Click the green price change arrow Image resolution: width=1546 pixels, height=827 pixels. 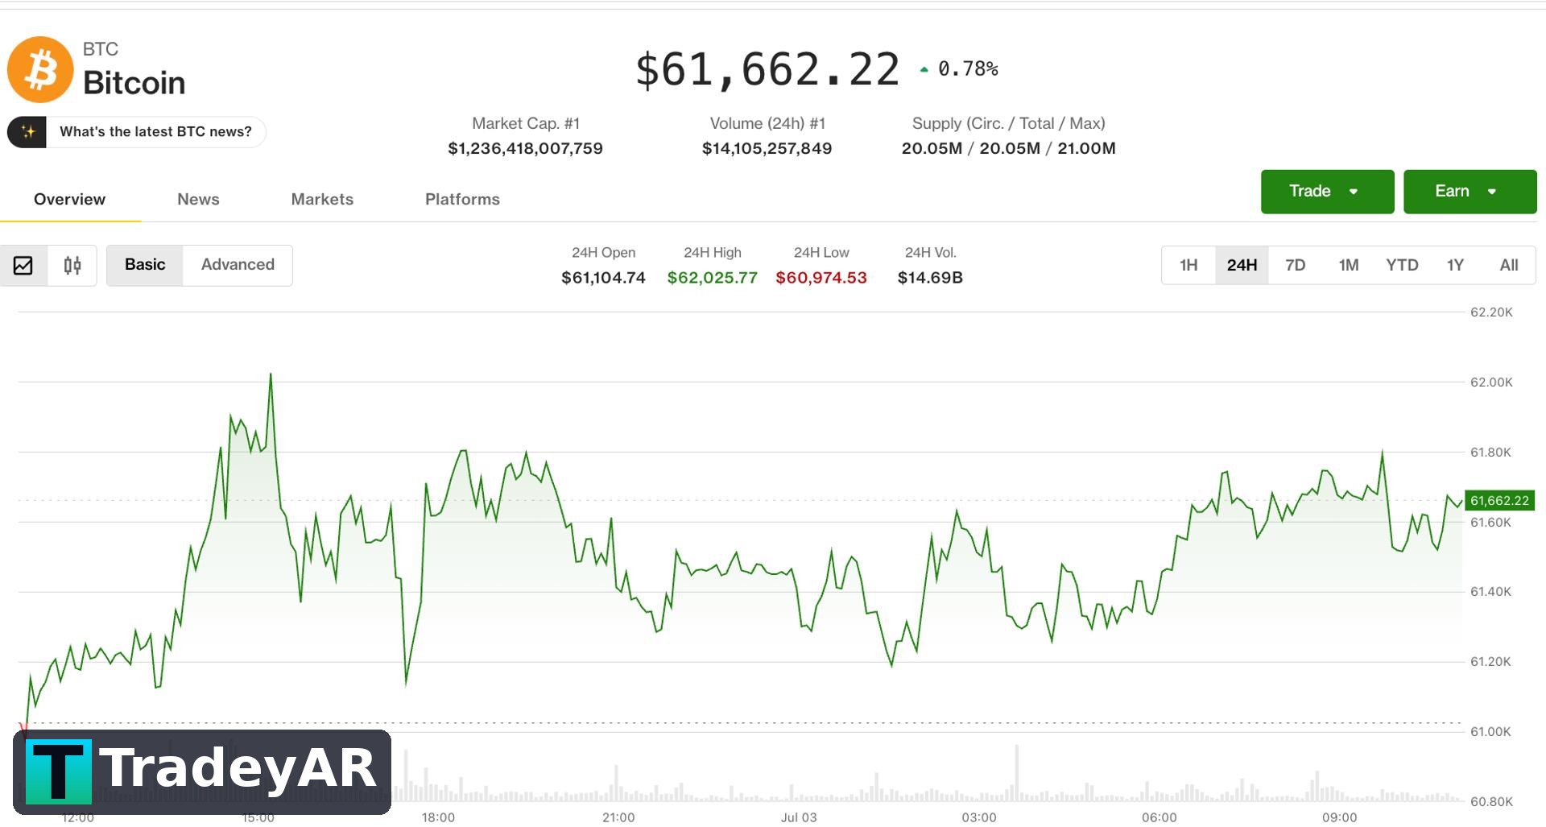click(x=924, y=70)
